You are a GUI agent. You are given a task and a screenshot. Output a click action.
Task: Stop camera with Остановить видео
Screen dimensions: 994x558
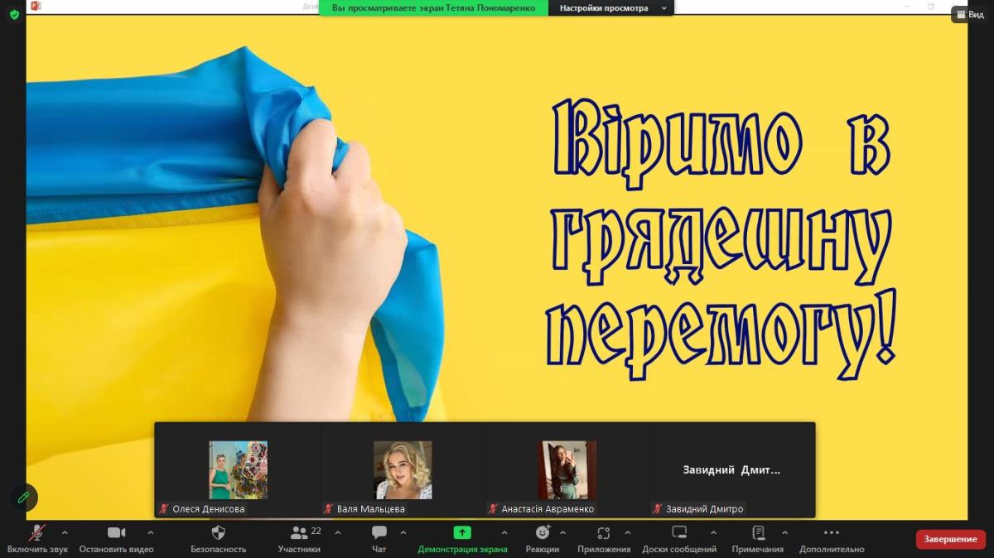click(x=116, y=532)
